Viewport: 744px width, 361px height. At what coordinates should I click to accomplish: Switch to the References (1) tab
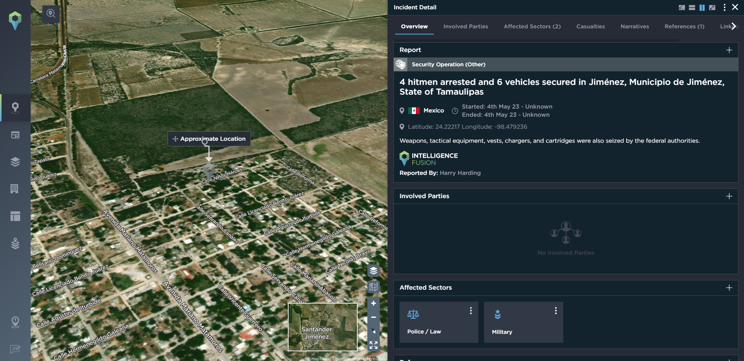coord(684,26)
